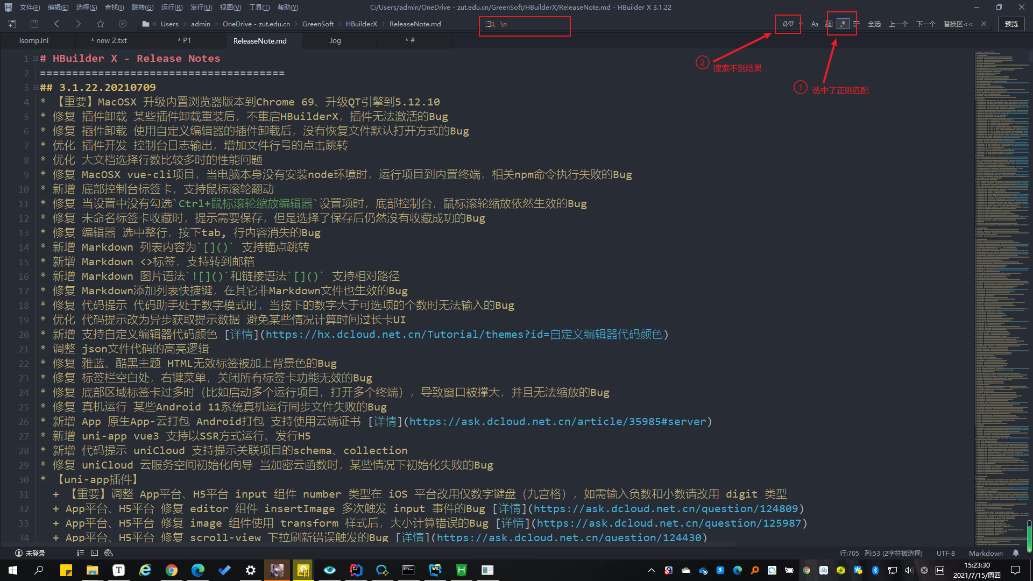Open the 视图(V) menu

click(230, 8)
